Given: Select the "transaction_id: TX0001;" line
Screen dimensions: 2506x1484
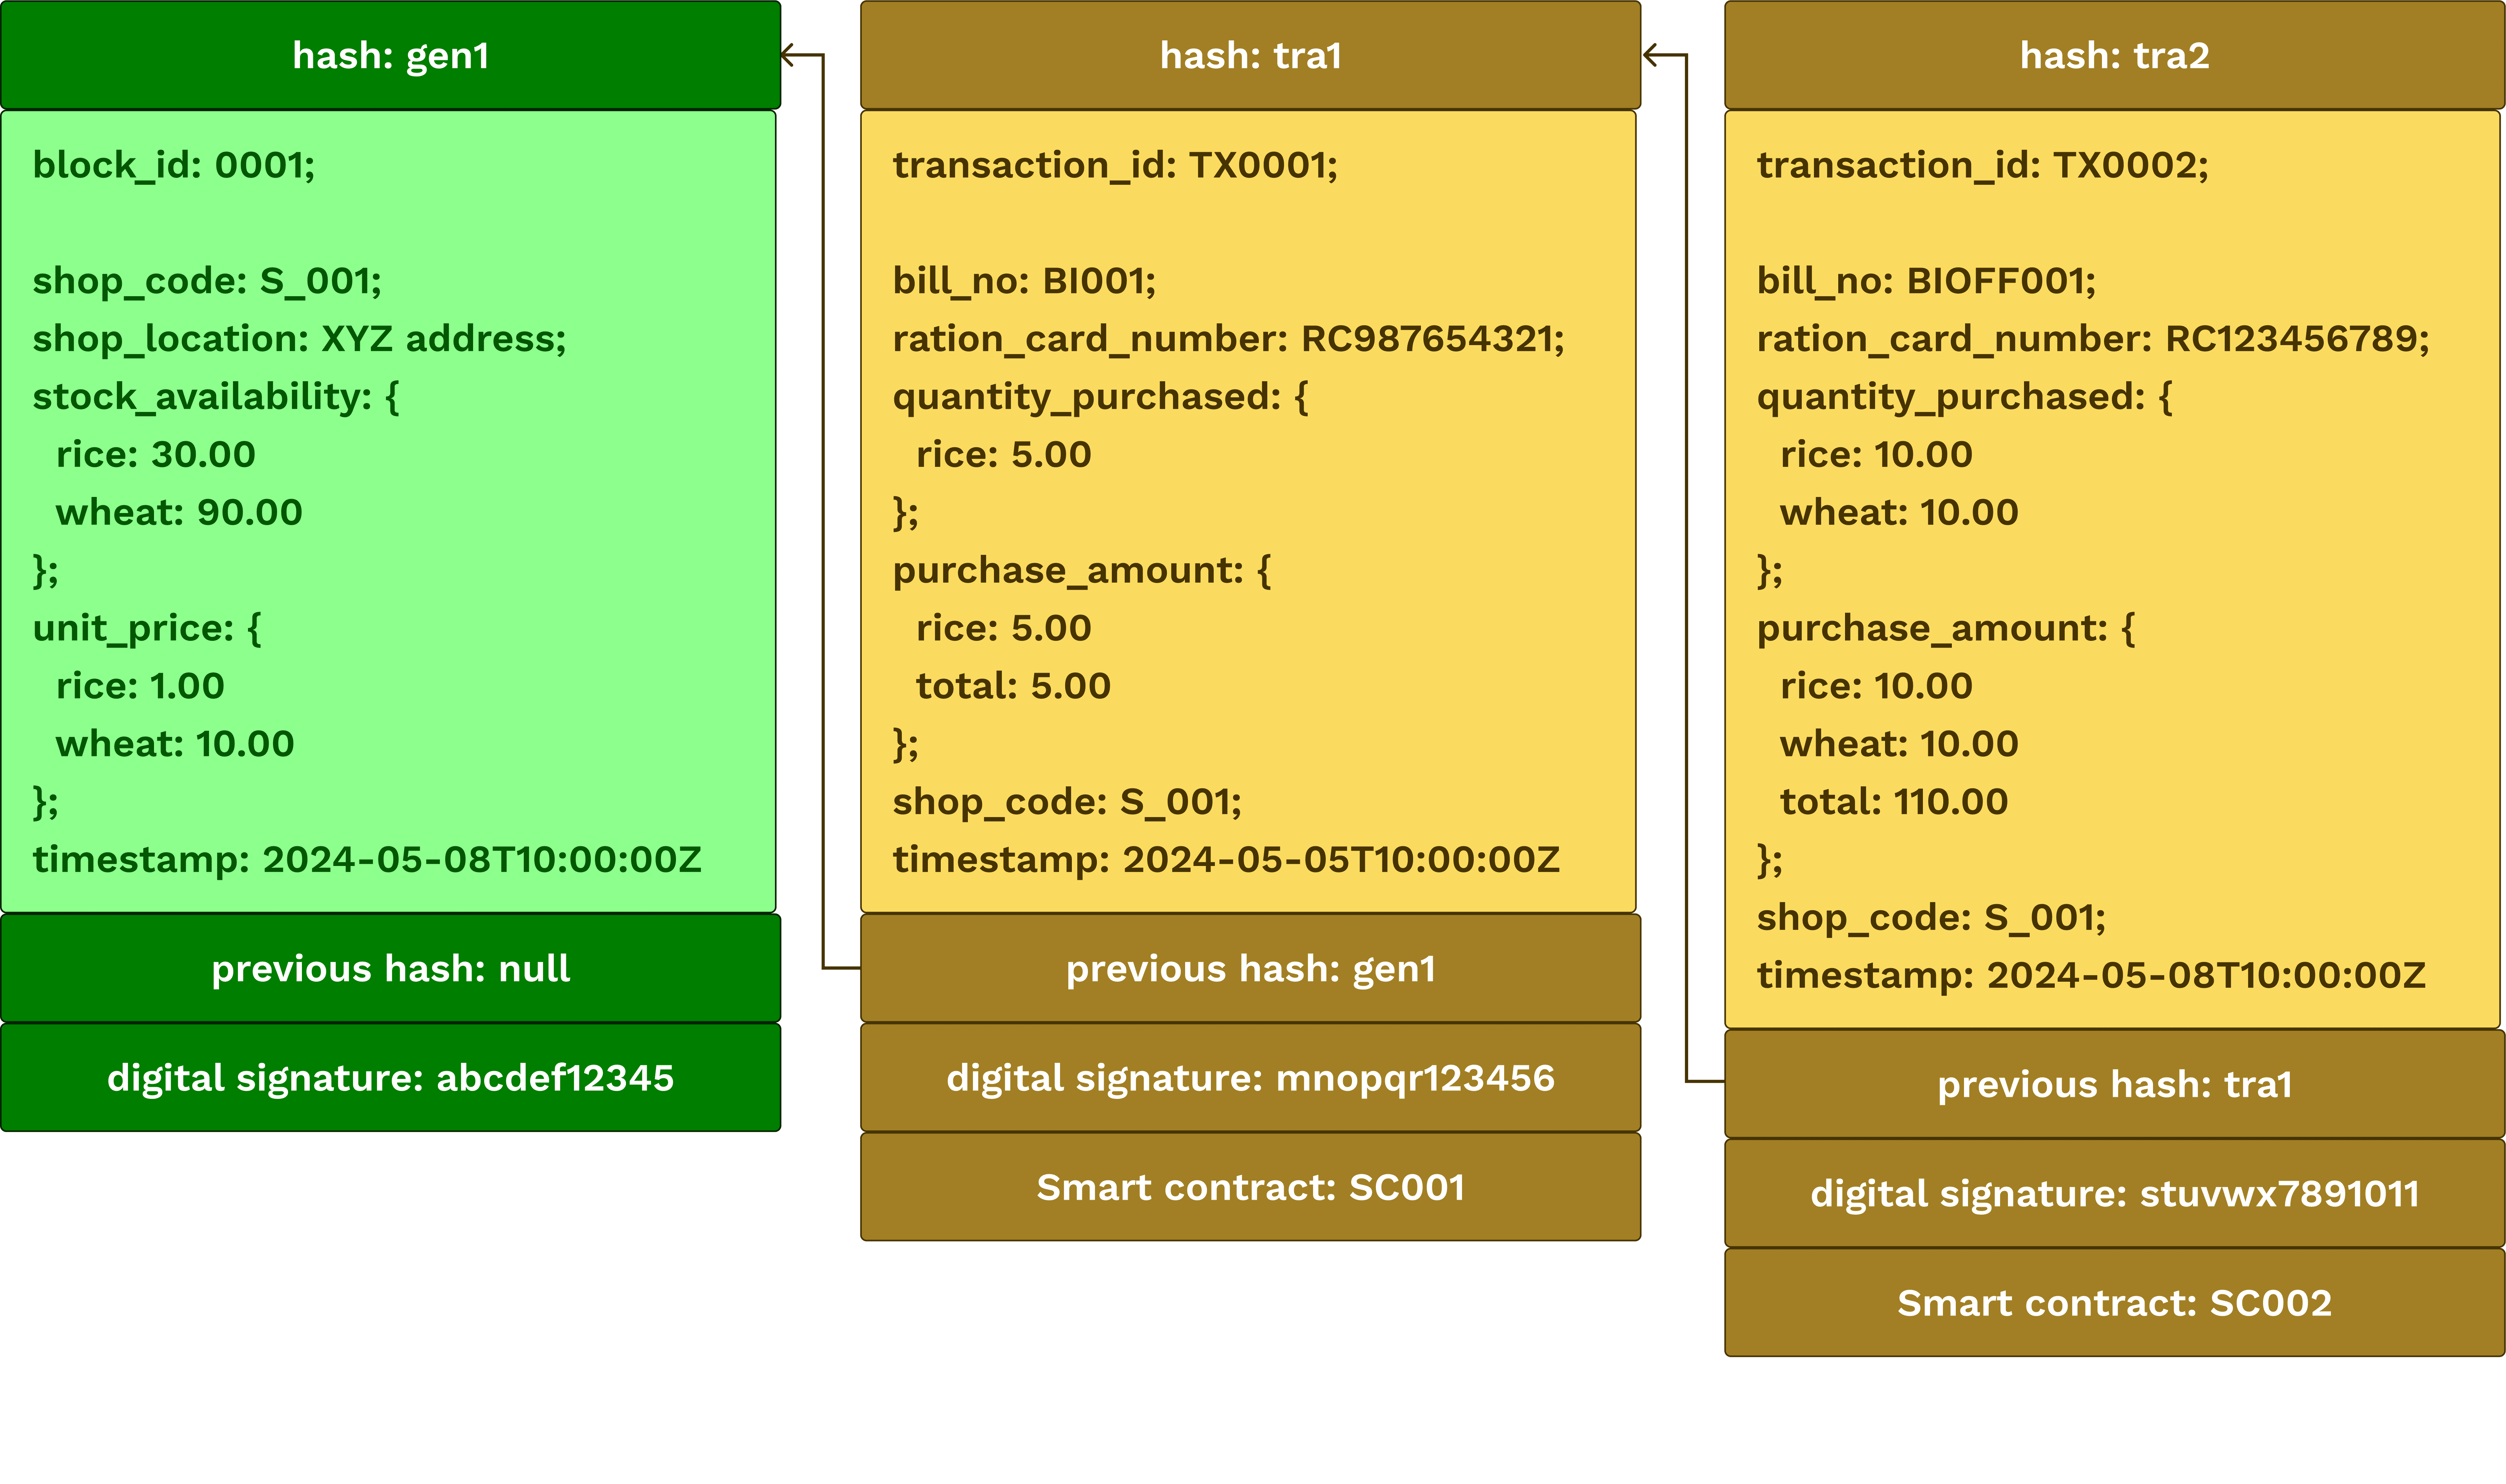Looking at the screenshot, I should point(1115,165).
